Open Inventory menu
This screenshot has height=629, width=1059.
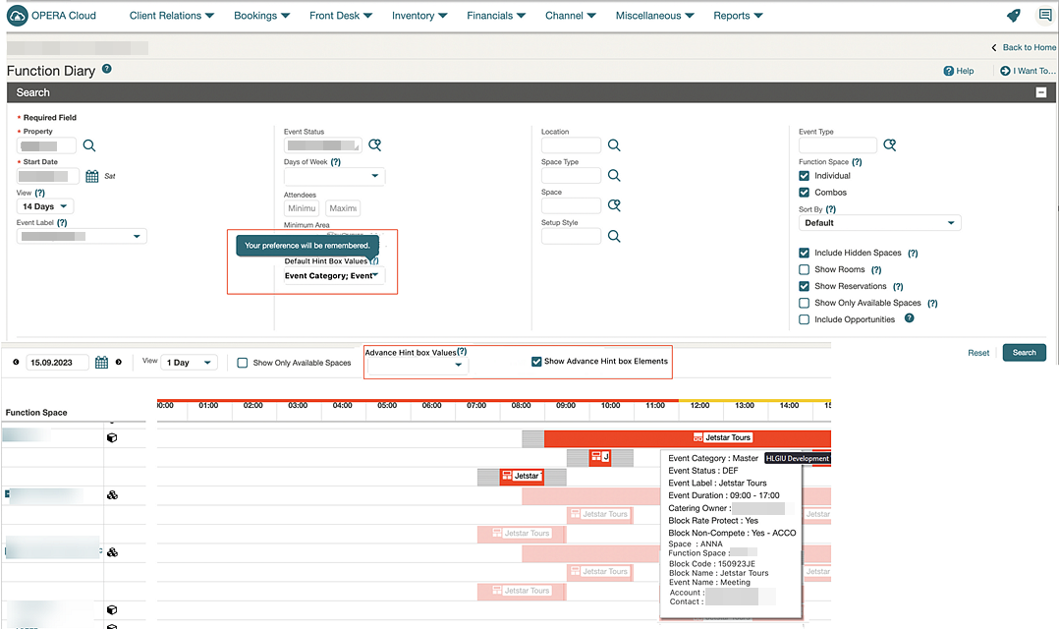point(419,16)
